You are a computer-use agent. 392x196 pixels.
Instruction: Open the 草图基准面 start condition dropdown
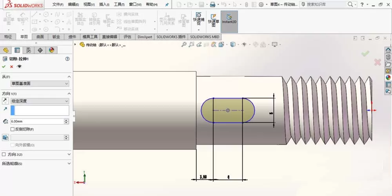tap(40, 83)
